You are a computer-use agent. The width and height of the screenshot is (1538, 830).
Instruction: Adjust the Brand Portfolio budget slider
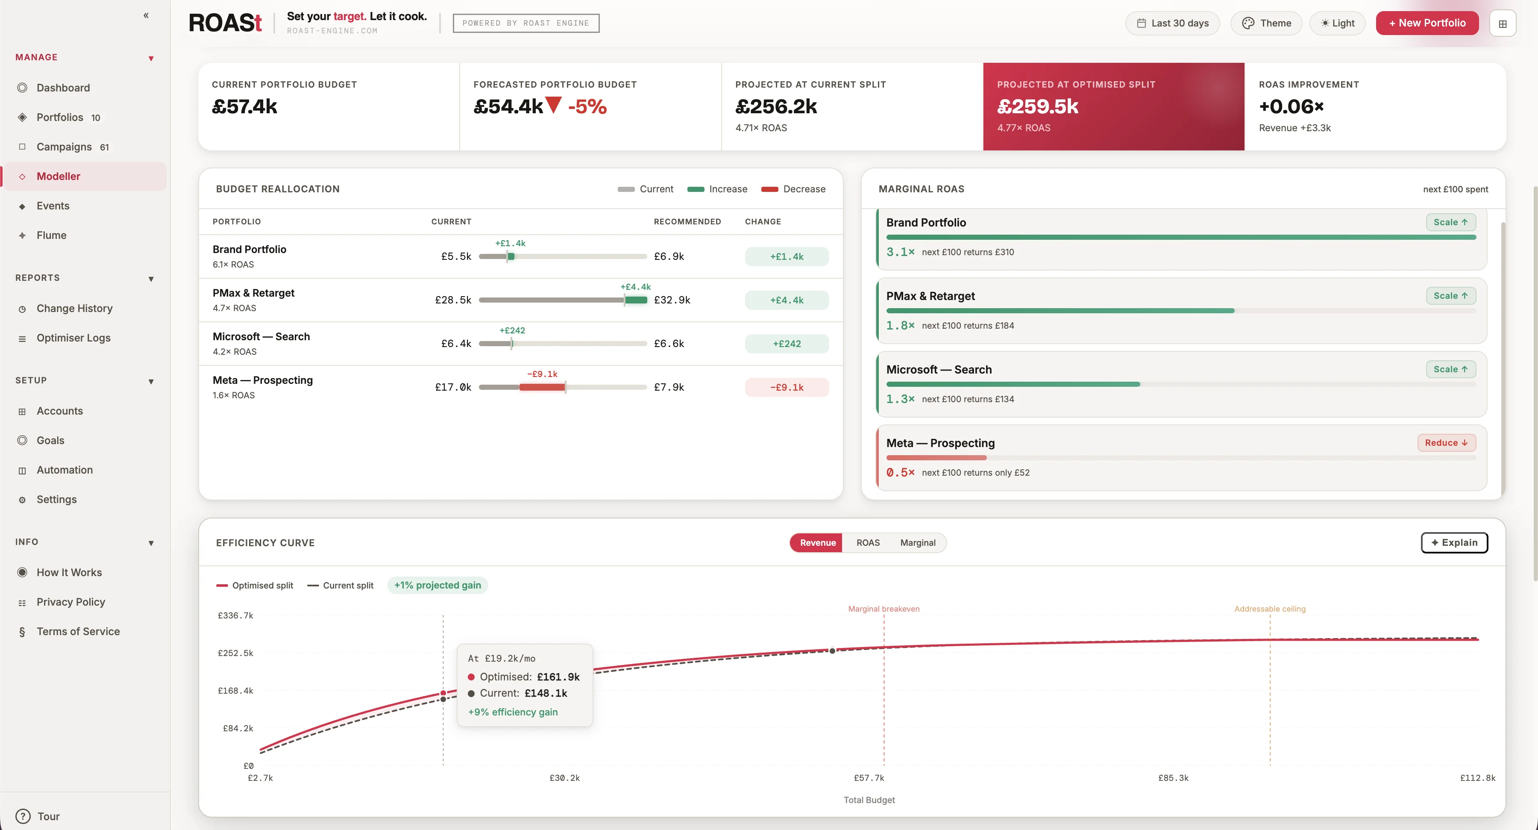511,256
